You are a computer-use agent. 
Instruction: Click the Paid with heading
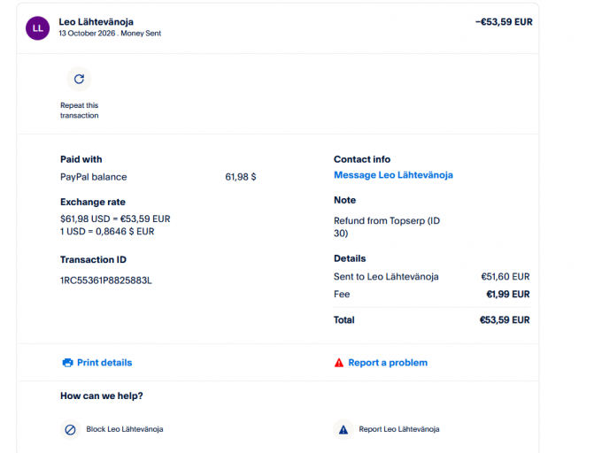click(x=81, y=159)
